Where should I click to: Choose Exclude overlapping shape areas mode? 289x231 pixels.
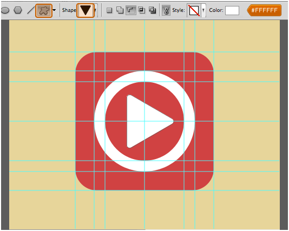(x=153, y=10)
